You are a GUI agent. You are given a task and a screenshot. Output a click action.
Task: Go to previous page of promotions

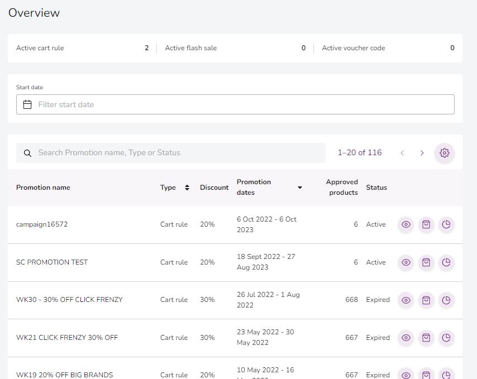point(402,153)
